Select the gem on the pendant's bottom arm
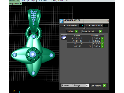The width and height of the screenshot is (124, 93). click(x=33, y=73)
